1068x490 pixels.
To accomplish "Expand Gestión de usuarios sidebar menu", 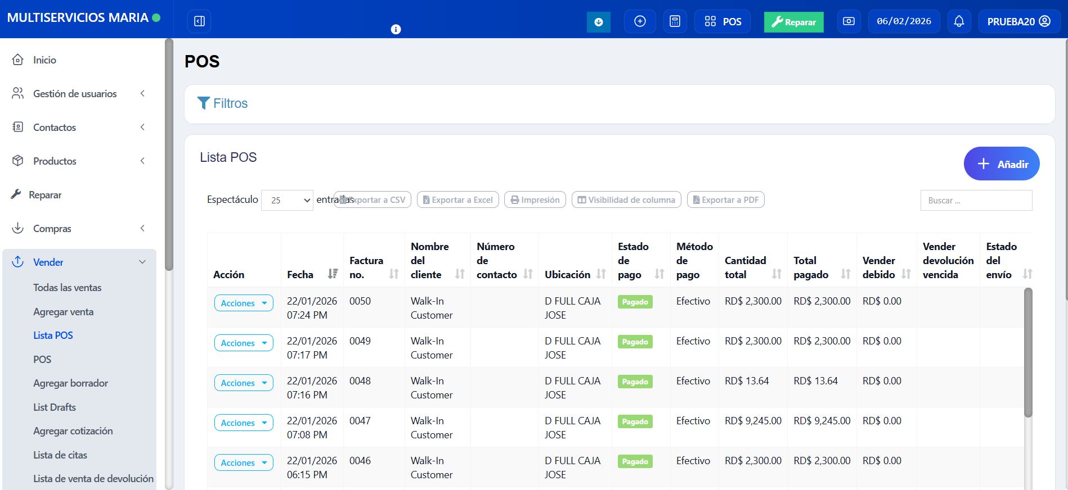I will (x=79, y=94).
